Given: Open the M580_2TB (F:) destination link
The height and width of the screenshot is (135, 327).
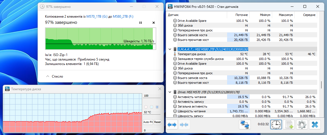Looking at the screenshot, I should [x=123, y=17].
